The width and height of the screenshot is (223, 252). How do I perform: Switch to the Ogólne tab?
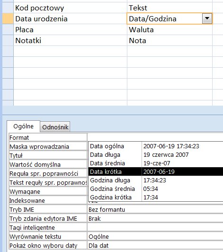coord(24,126)
